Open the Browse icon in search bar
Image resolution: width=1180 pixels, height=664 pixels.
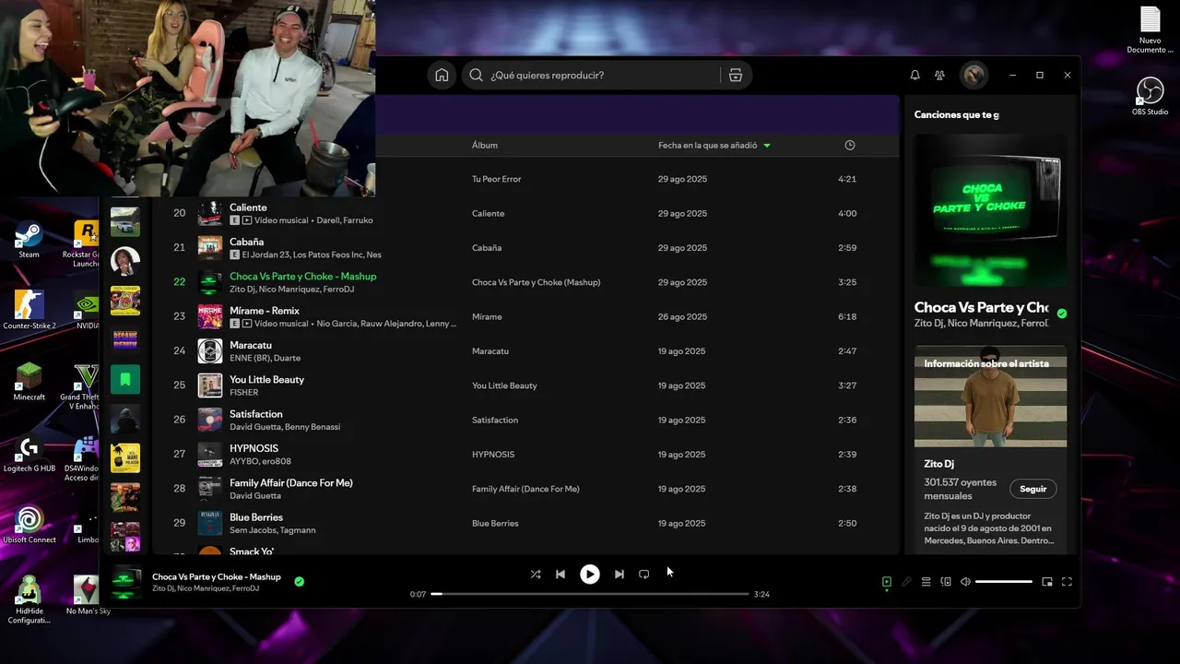click(736, 76)
